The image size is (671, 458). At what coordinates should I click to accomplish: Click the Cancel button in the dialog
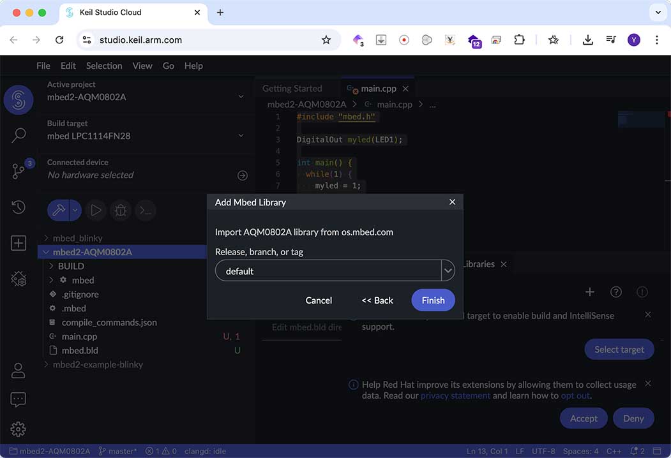click(x=319, y=300)
